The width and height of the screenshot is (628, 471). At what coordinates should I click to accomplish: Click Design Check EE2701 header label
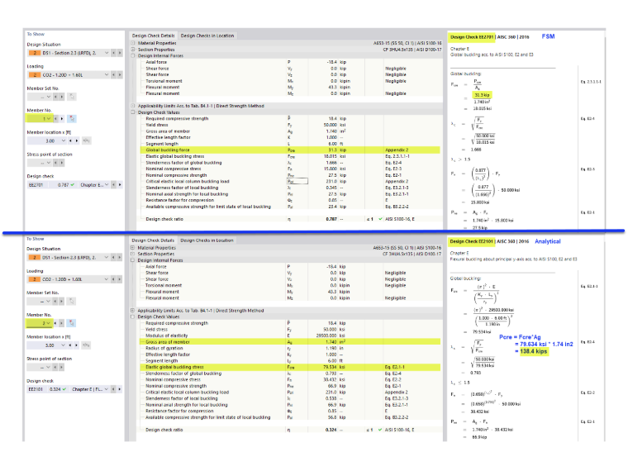[x=472, y=37]
